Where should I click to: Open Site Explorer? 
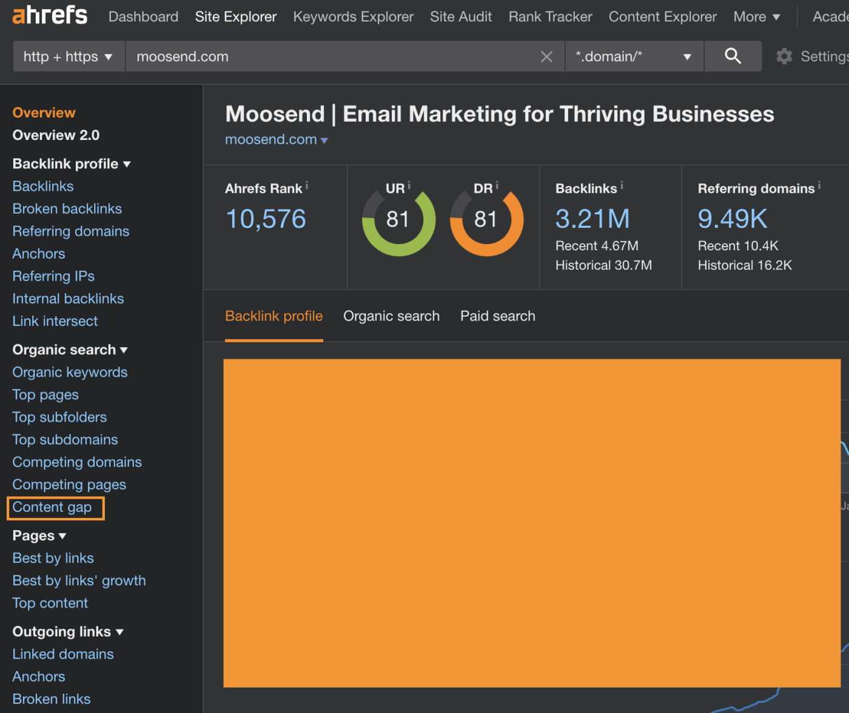pos(236,16)
